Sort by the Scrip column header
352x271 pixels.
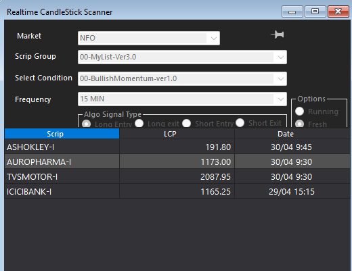coord(62,134)
